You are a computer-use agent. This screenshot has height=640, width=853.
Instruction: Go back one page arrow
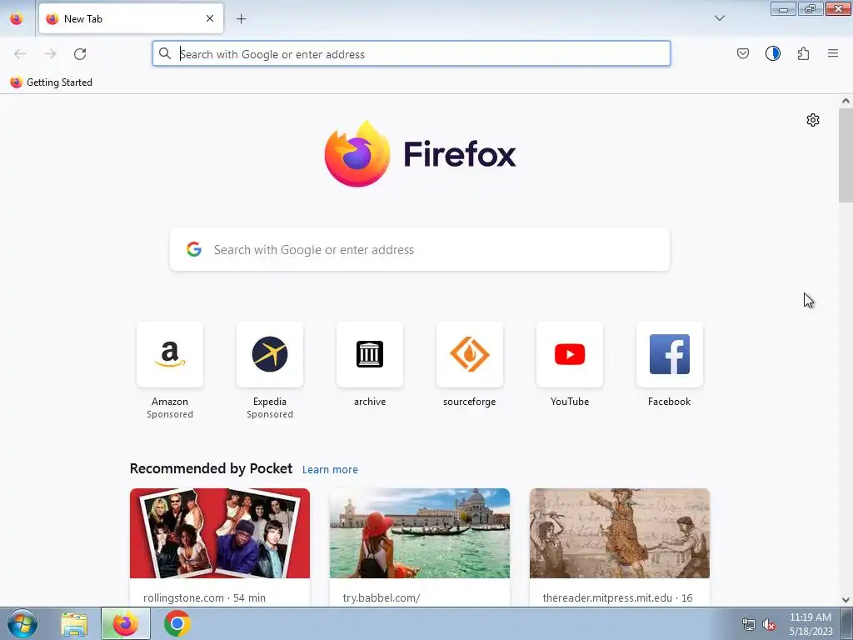pos(20,54)
